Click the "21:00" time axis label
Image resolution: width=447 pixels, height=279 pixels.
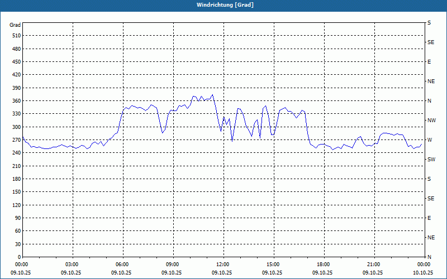pos(374,264)
